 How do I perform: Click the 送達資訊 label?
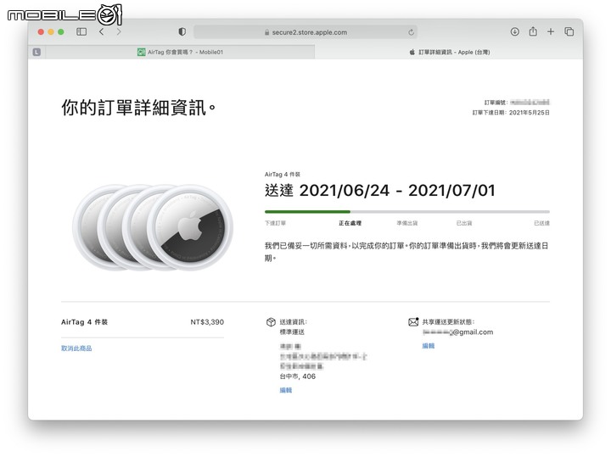click(294, 322)
